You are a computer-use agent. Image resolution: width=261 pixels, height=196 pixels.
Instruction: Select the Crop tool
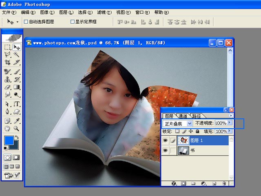7,62
